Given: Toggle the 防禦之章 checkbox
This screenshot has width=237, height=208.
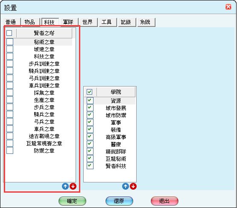Looking at the screenshot, I should (x=10, y=150).
